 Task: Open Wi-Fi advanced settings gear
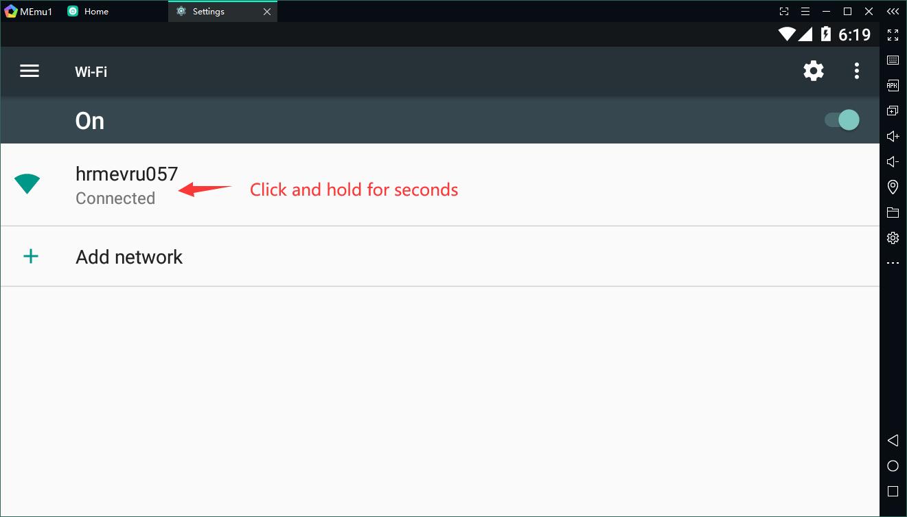[814, 71]
